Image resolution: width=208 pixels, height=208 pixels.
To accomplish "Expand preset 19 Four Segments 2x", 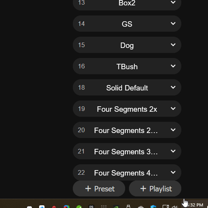I will tap(173, 109).
